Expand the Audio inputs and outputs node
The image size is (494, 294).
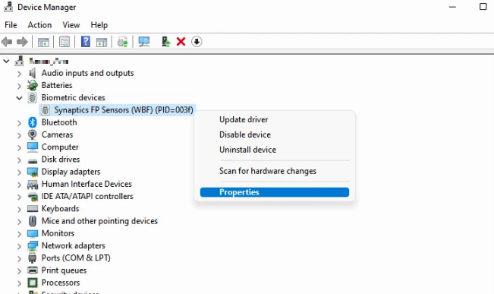19,74
